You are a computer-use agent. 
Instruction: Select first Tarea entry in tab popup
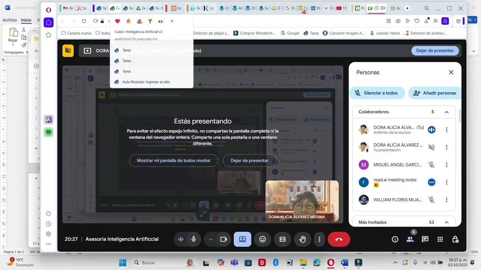click(151, 50)
